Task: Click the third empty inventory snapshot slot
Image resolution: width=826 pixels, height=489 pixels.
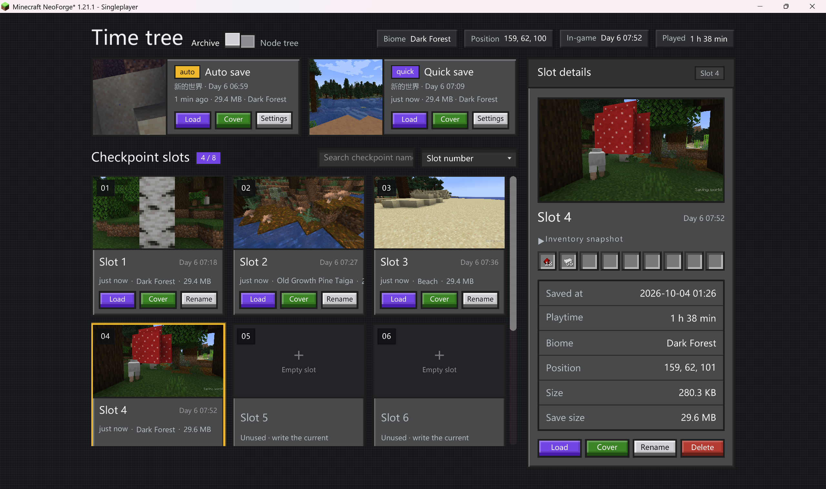Action: tap(631, 262)
